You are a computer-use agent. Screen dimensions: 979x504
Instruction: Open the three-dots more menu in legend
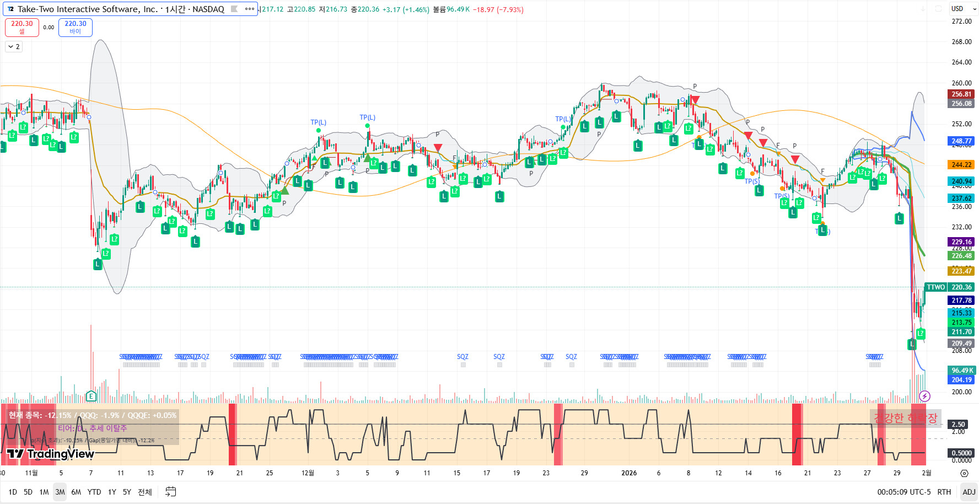coord(250,9)
